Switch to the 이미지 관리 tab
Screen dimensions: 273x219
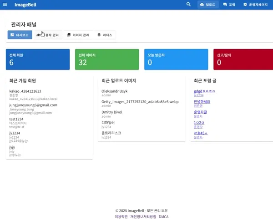click(x=78, y=35)
